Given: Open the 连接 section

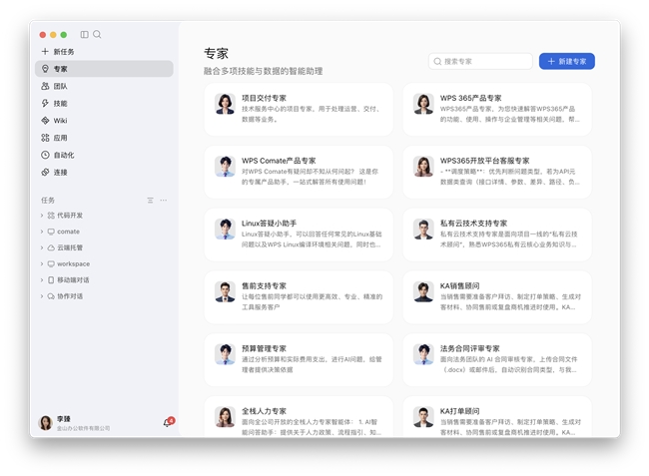Looking at the screenshot, I should (104, 172).
